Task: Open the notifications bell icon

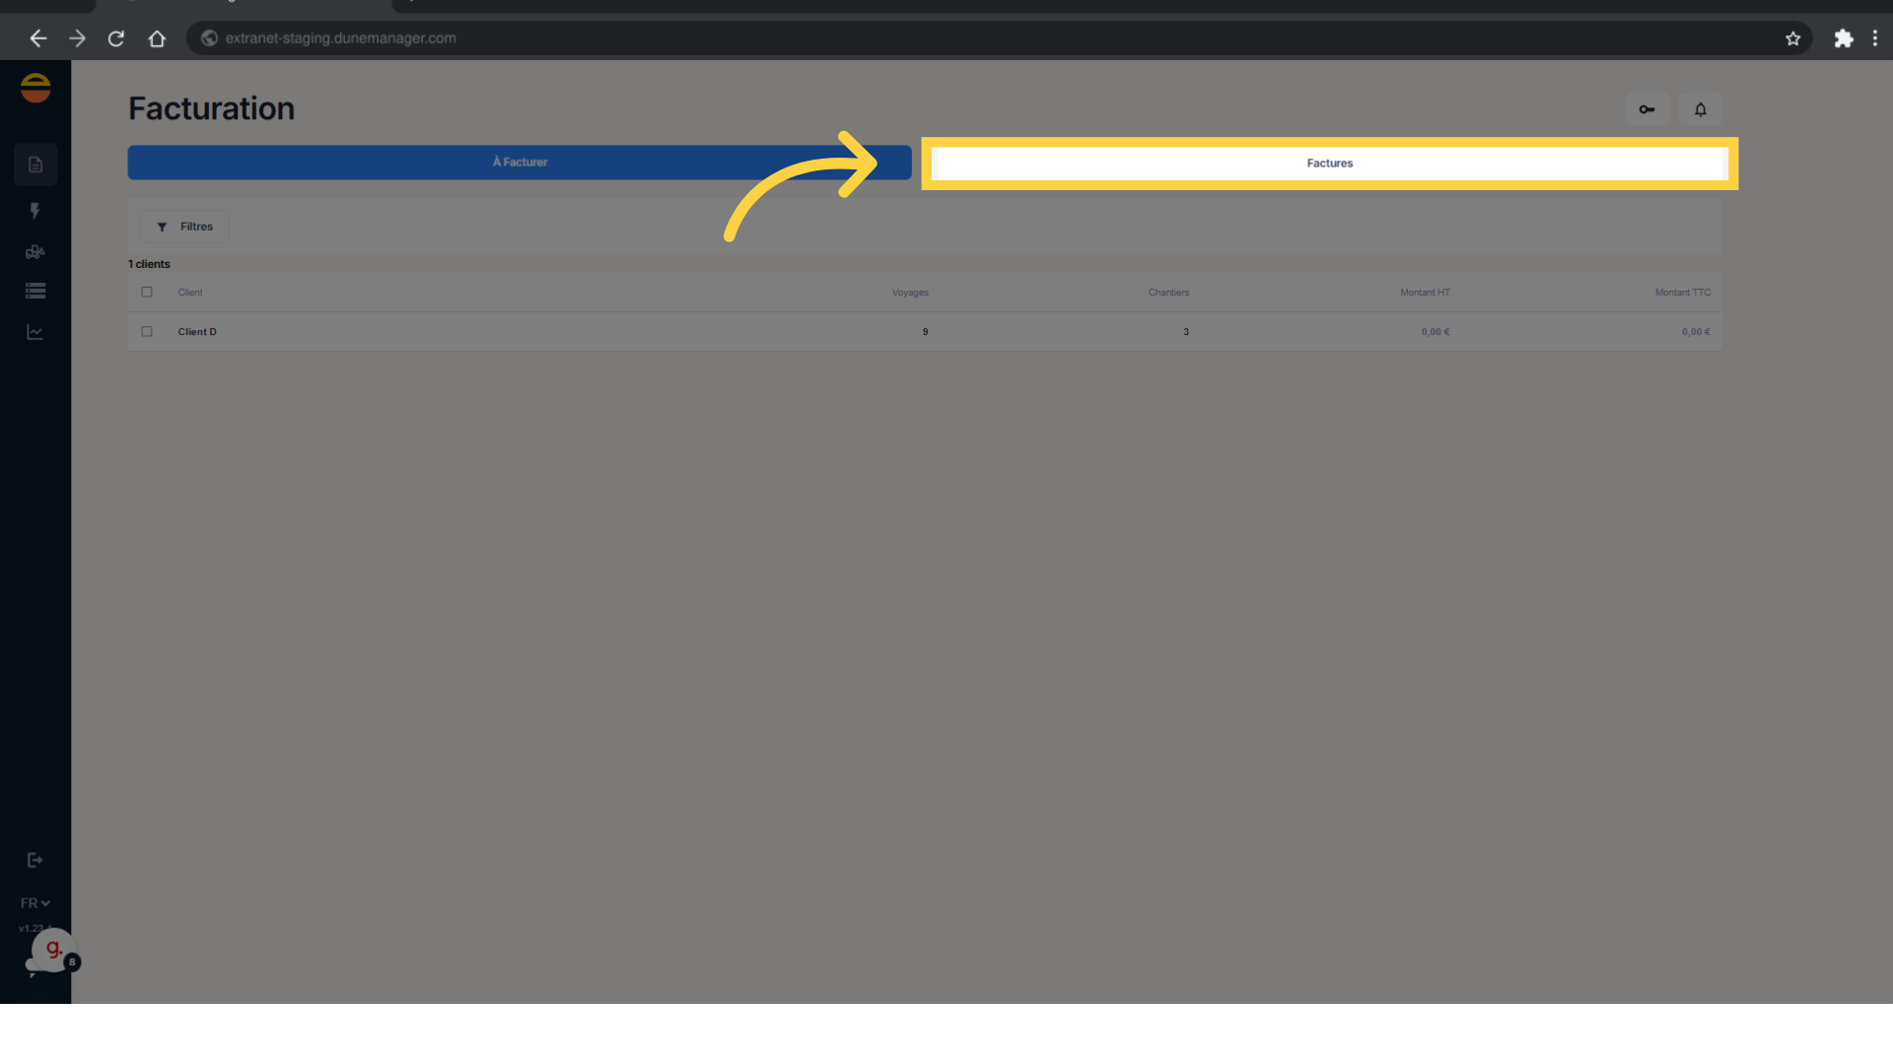Action: coord(1700,109)
